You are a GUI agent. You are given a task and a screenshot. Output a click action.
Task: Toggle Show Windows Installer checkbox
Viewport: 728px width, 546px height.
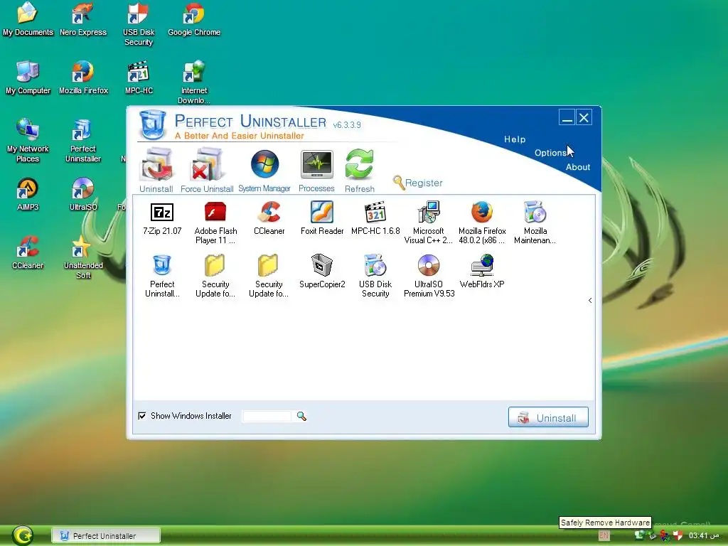coord(142,415)
